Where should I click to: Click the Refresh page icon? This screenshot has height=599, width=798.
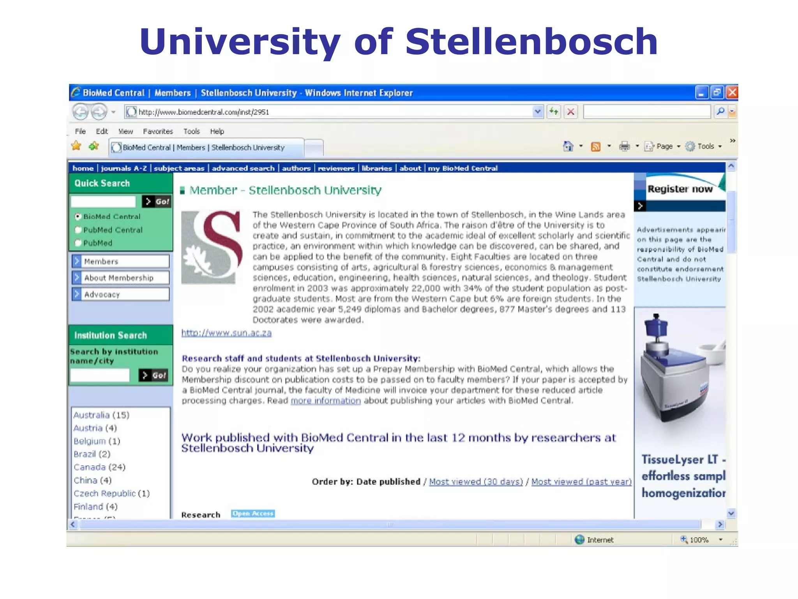pos(554,112)
